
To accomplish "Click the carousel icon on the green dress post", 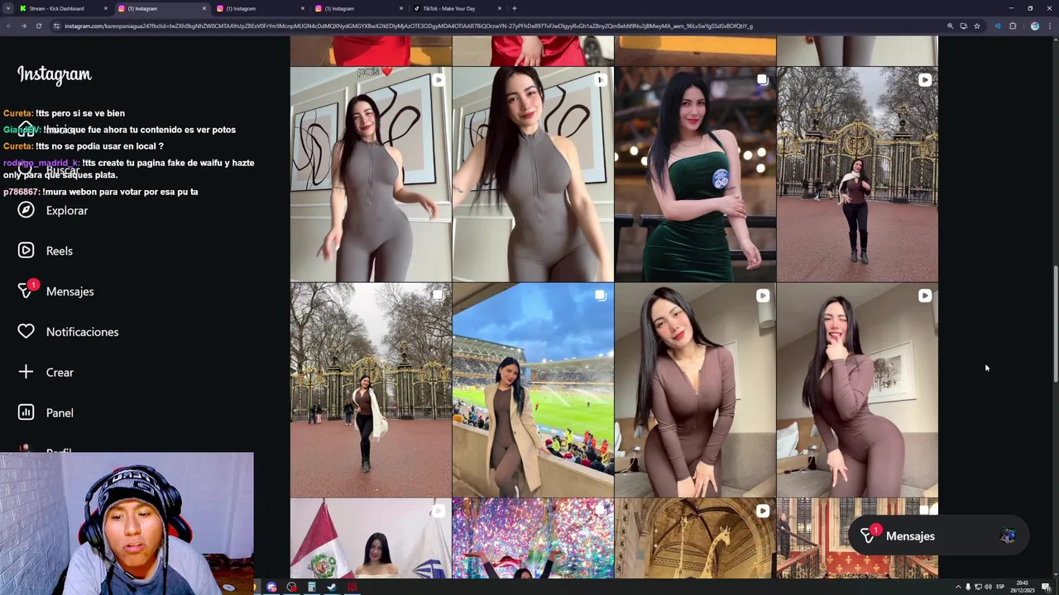I will (x=762, y=80).
